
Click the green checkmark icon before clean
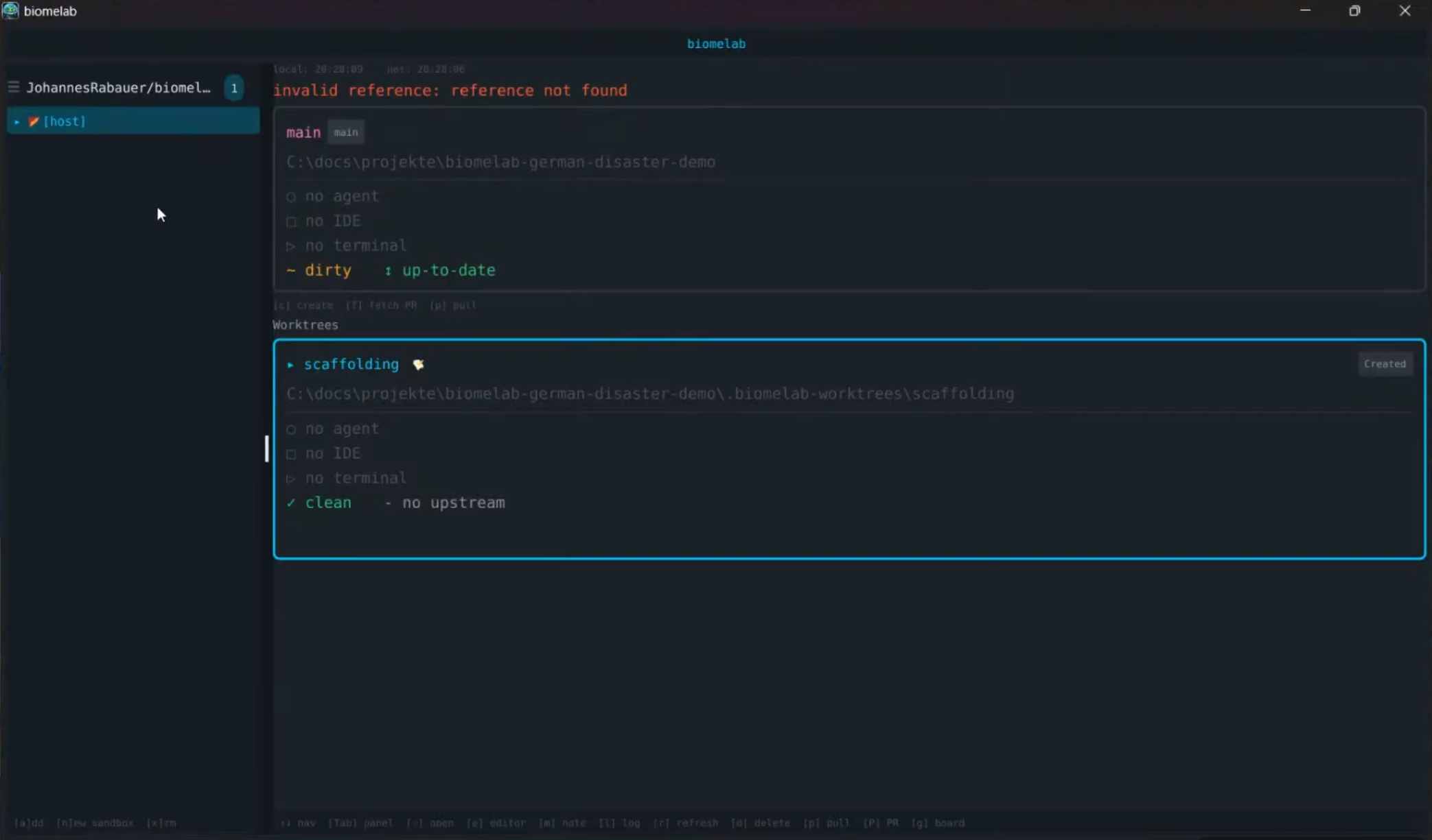point(291,503)
